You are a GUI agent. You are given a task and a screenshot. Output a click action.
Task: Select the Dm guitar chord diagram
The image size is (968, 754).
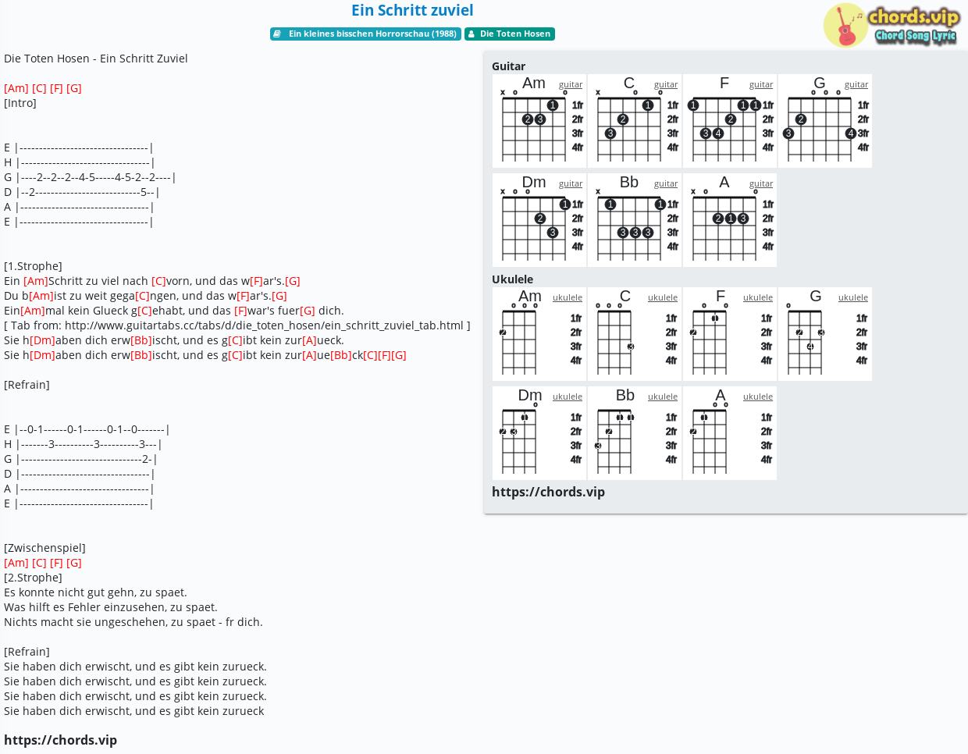coord(539,220)
